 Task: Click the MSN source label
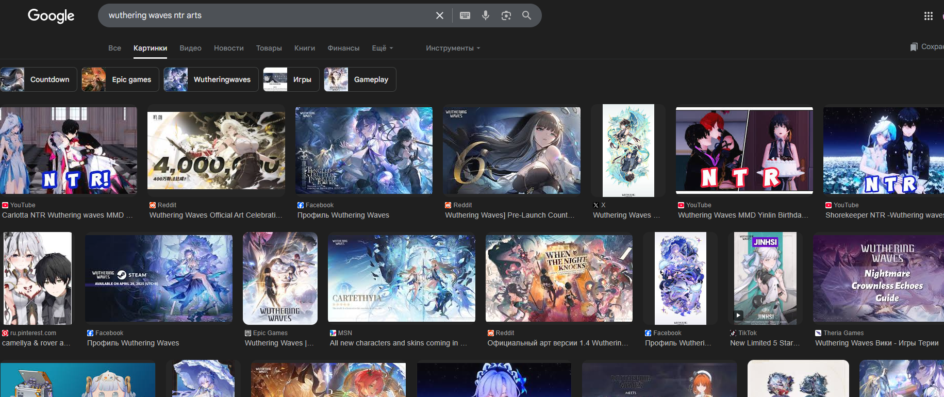(345, 333)
